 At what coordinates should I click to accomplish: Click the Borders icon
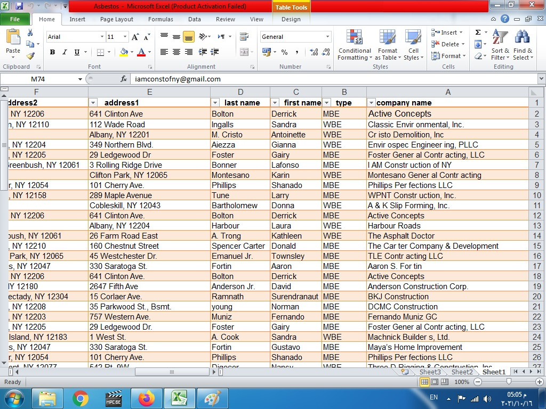100,52
